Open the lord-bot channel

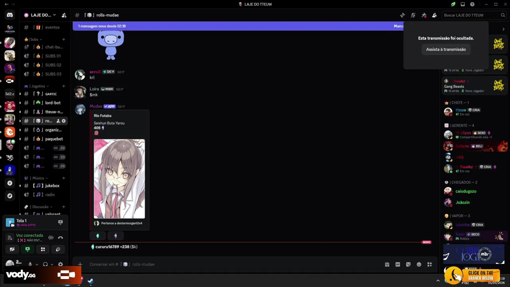pos(45,103)
